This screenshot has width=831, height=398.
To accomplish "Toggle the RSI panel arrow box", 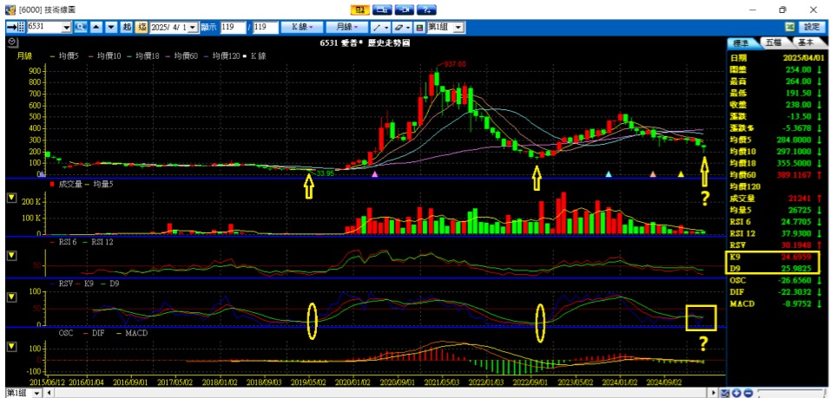I will (11, 254).
